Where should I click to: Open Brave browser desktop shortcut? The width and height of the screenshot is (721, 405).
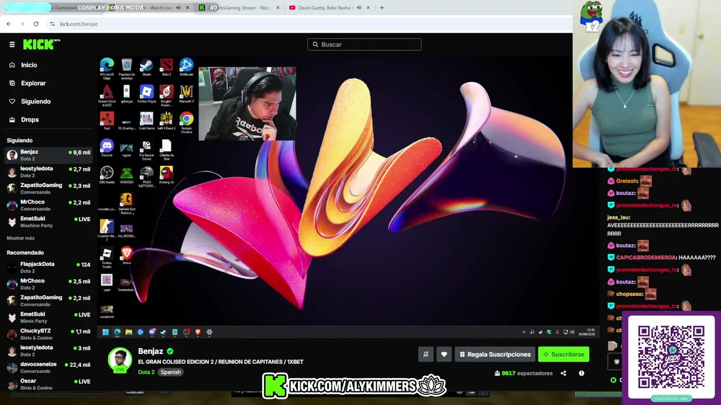(x=127, y=256)
